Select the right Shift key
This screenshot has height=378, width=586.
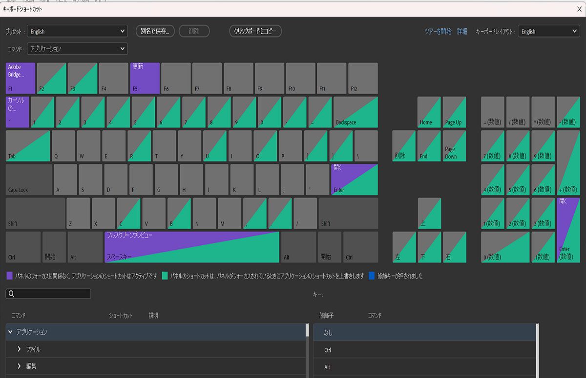click(x=348, y=213)
